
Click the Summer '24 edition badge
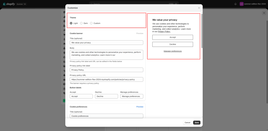point(21,4)
